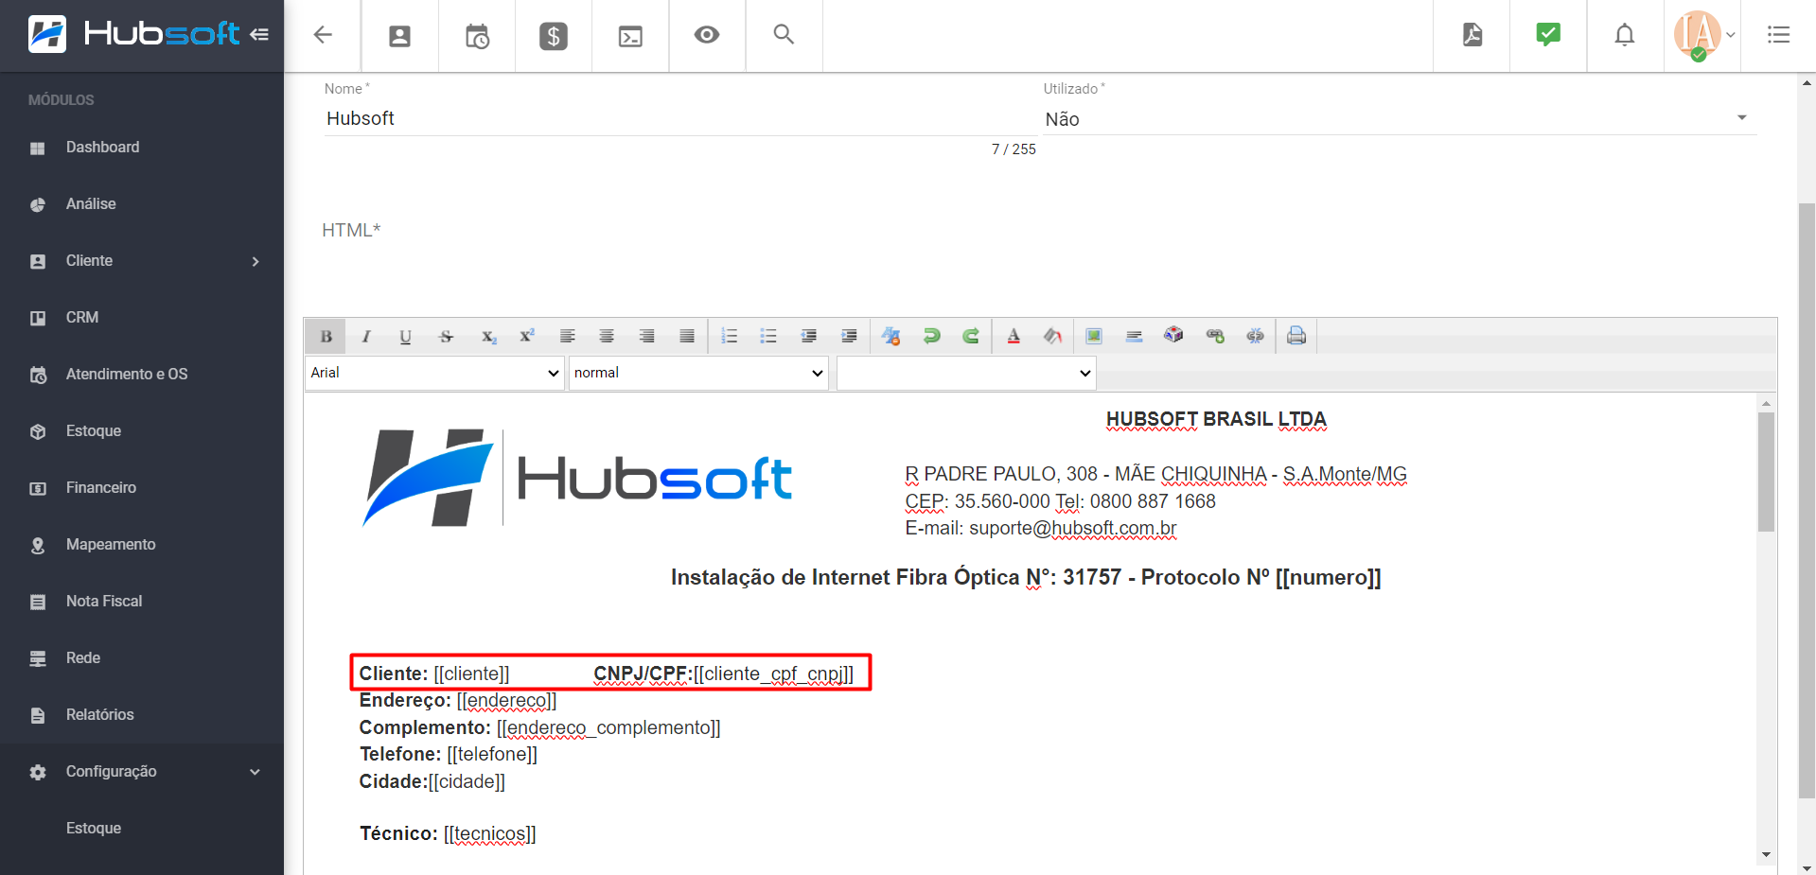Open the contact card icon in top bar
The width and height of the screenshot is (1816, 875).
400,36
